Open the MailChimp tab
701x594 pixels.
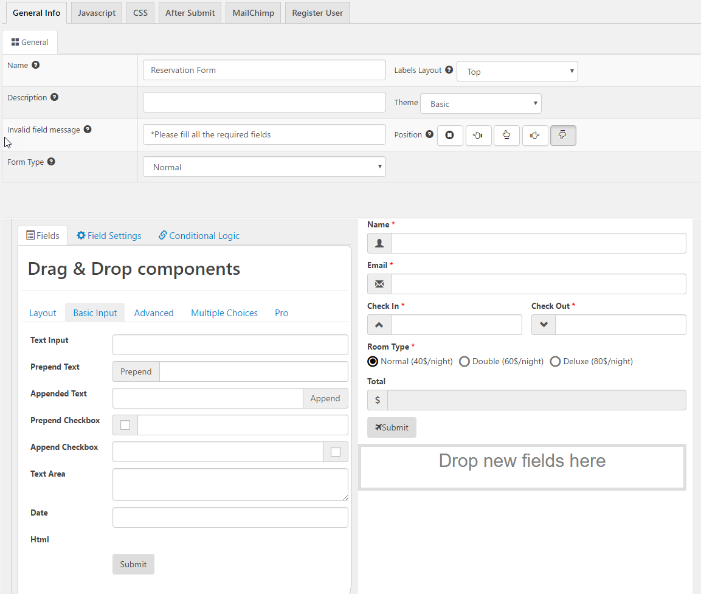click(254, 13)
